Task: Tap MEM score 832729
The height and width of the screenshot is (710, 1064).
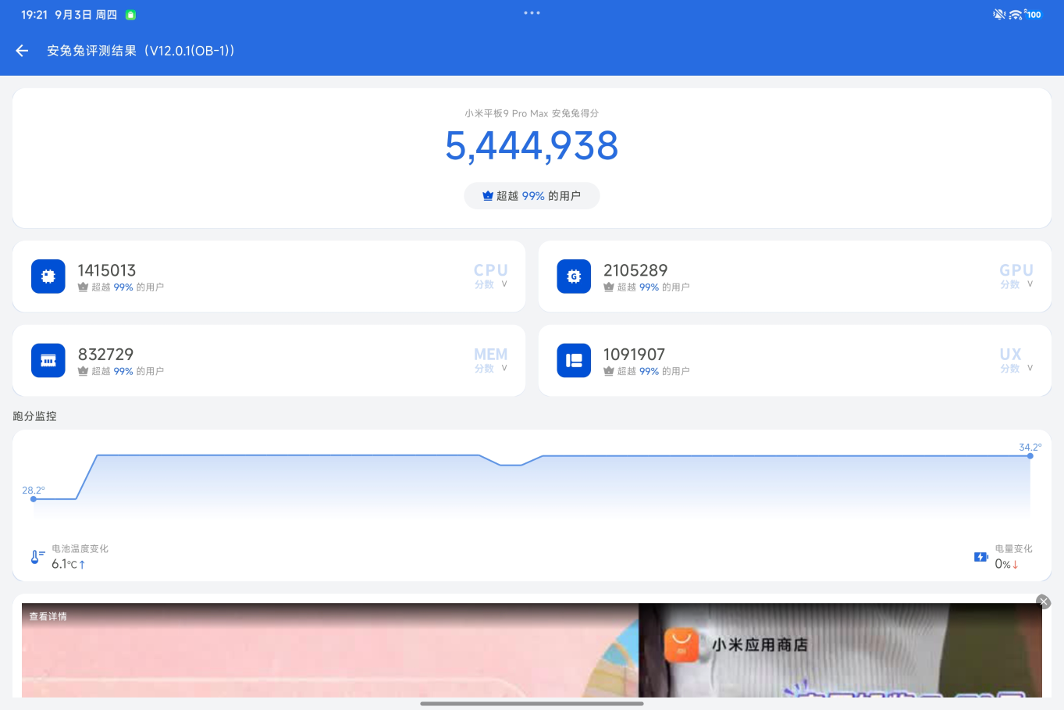Action: tap(106, 355)
